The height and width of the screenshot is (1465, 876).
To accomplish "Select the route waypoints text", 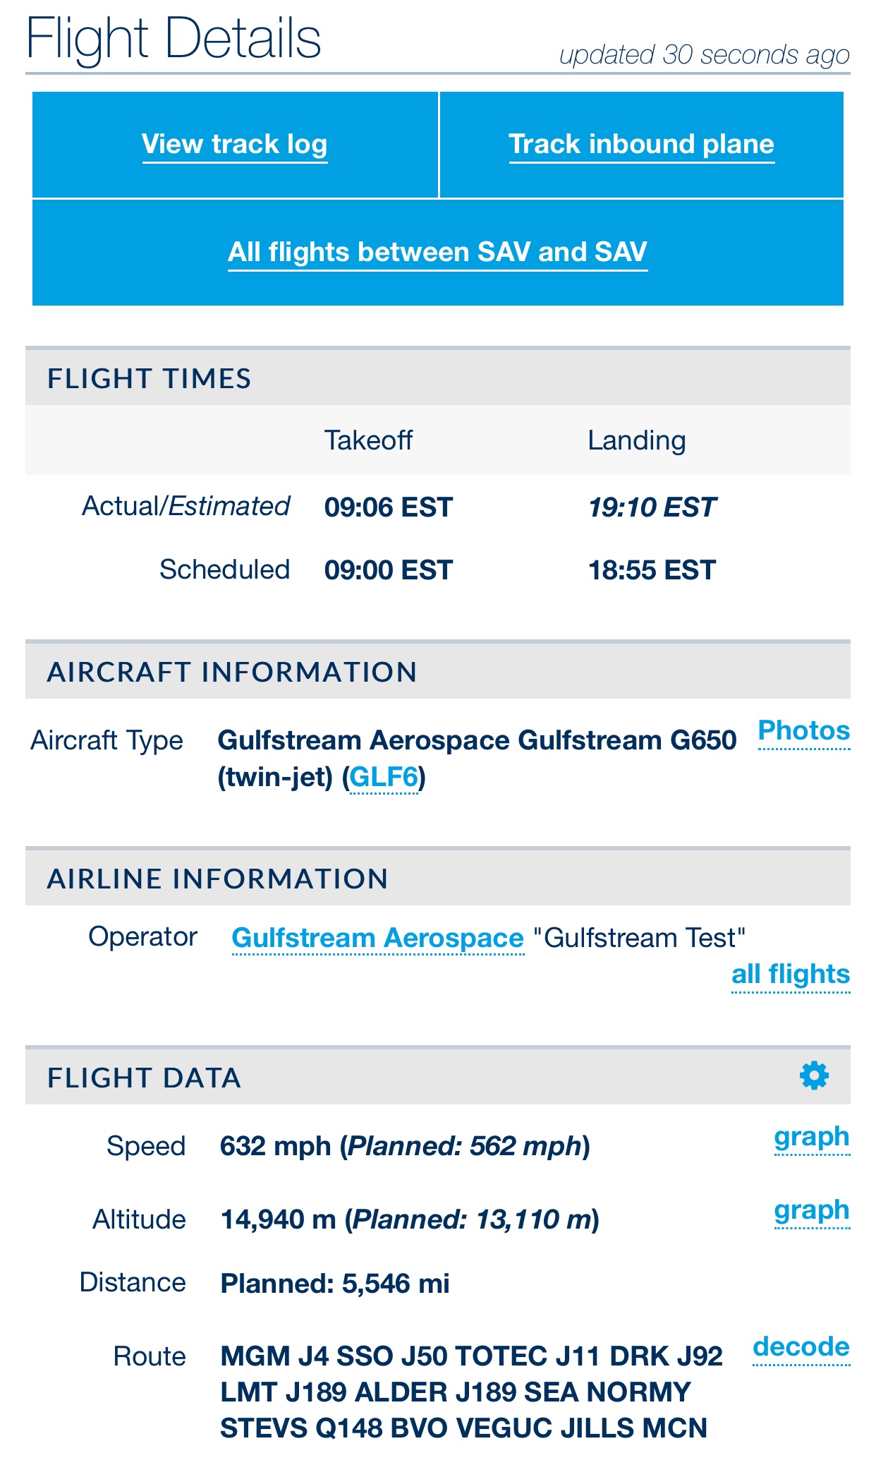I will [471, 1392].
